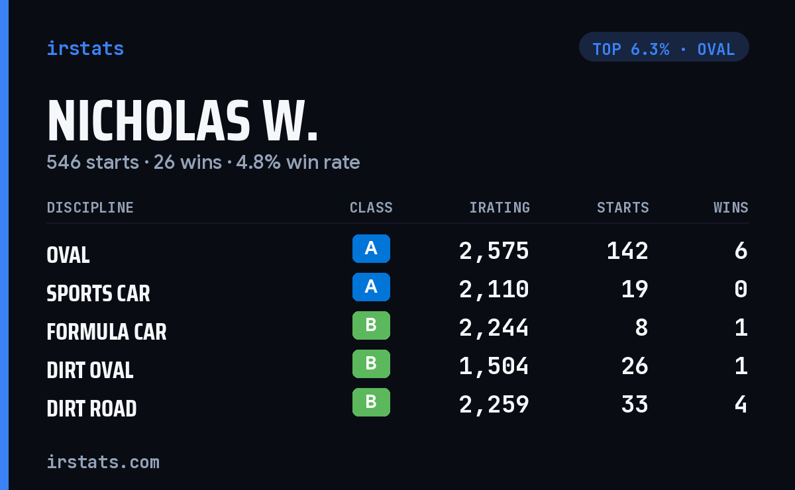
Task: Select the Sports Car class A badge
Action: point(371,287)
